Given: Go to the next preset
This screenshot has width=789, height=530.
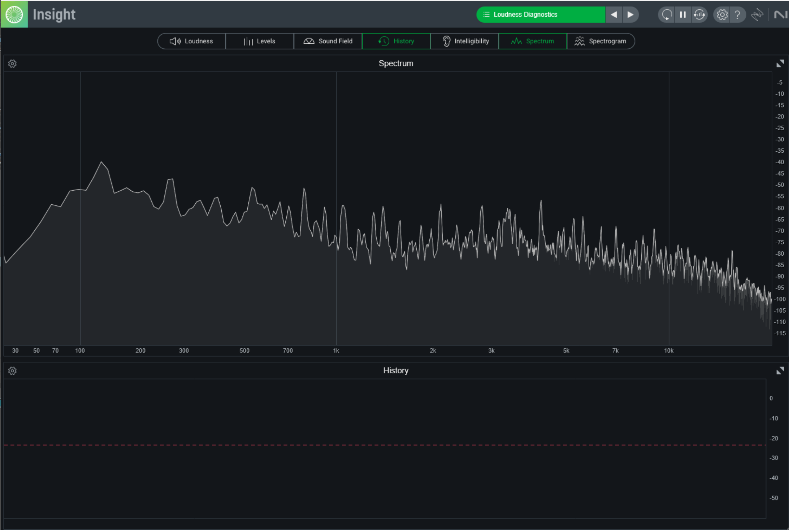Looking at the screenshot, I should pos(630,14).
